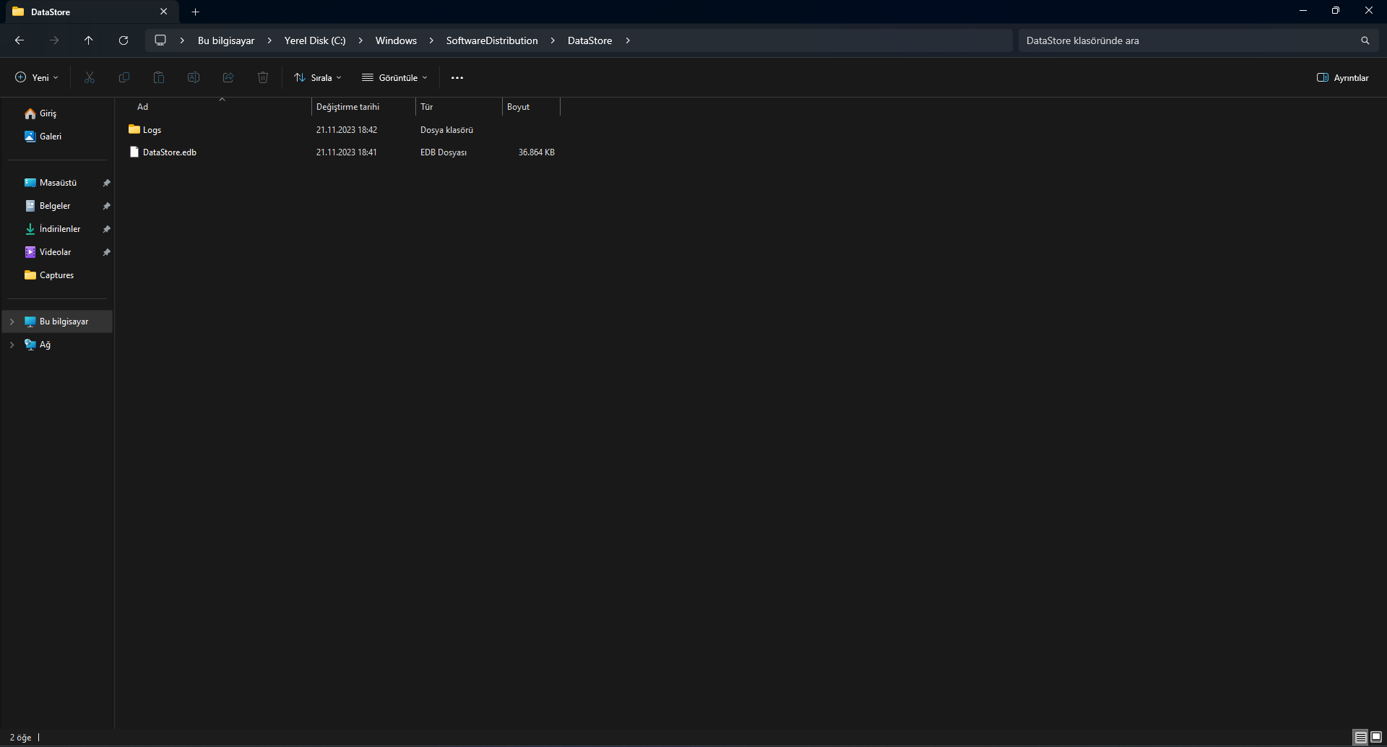Click the pin icon beside Belgeler
Viewport: 1387px width, 747px height.
[106, 206]
